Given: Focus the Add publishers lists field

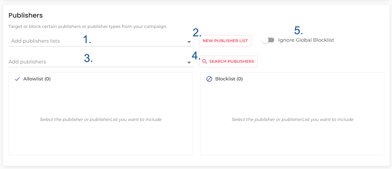Looking at the screenshot, I should tap(43, 41).
